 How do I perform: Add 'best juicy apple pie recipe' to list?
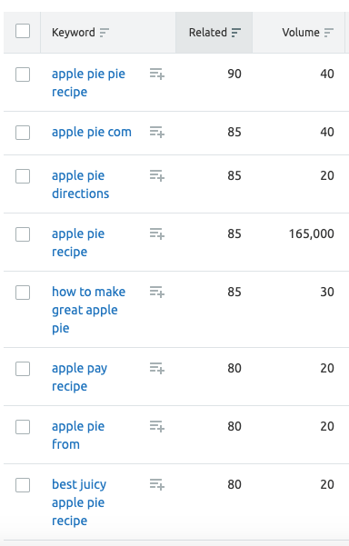coord(157,484)
